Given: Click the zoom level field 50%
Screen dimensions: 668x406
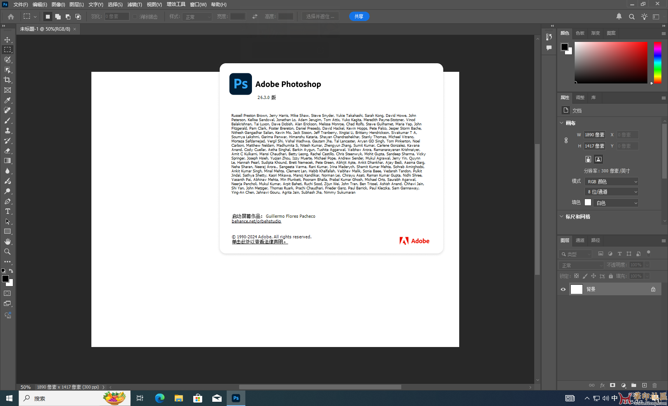Looking at the screenshot, I should click(26, 387).
